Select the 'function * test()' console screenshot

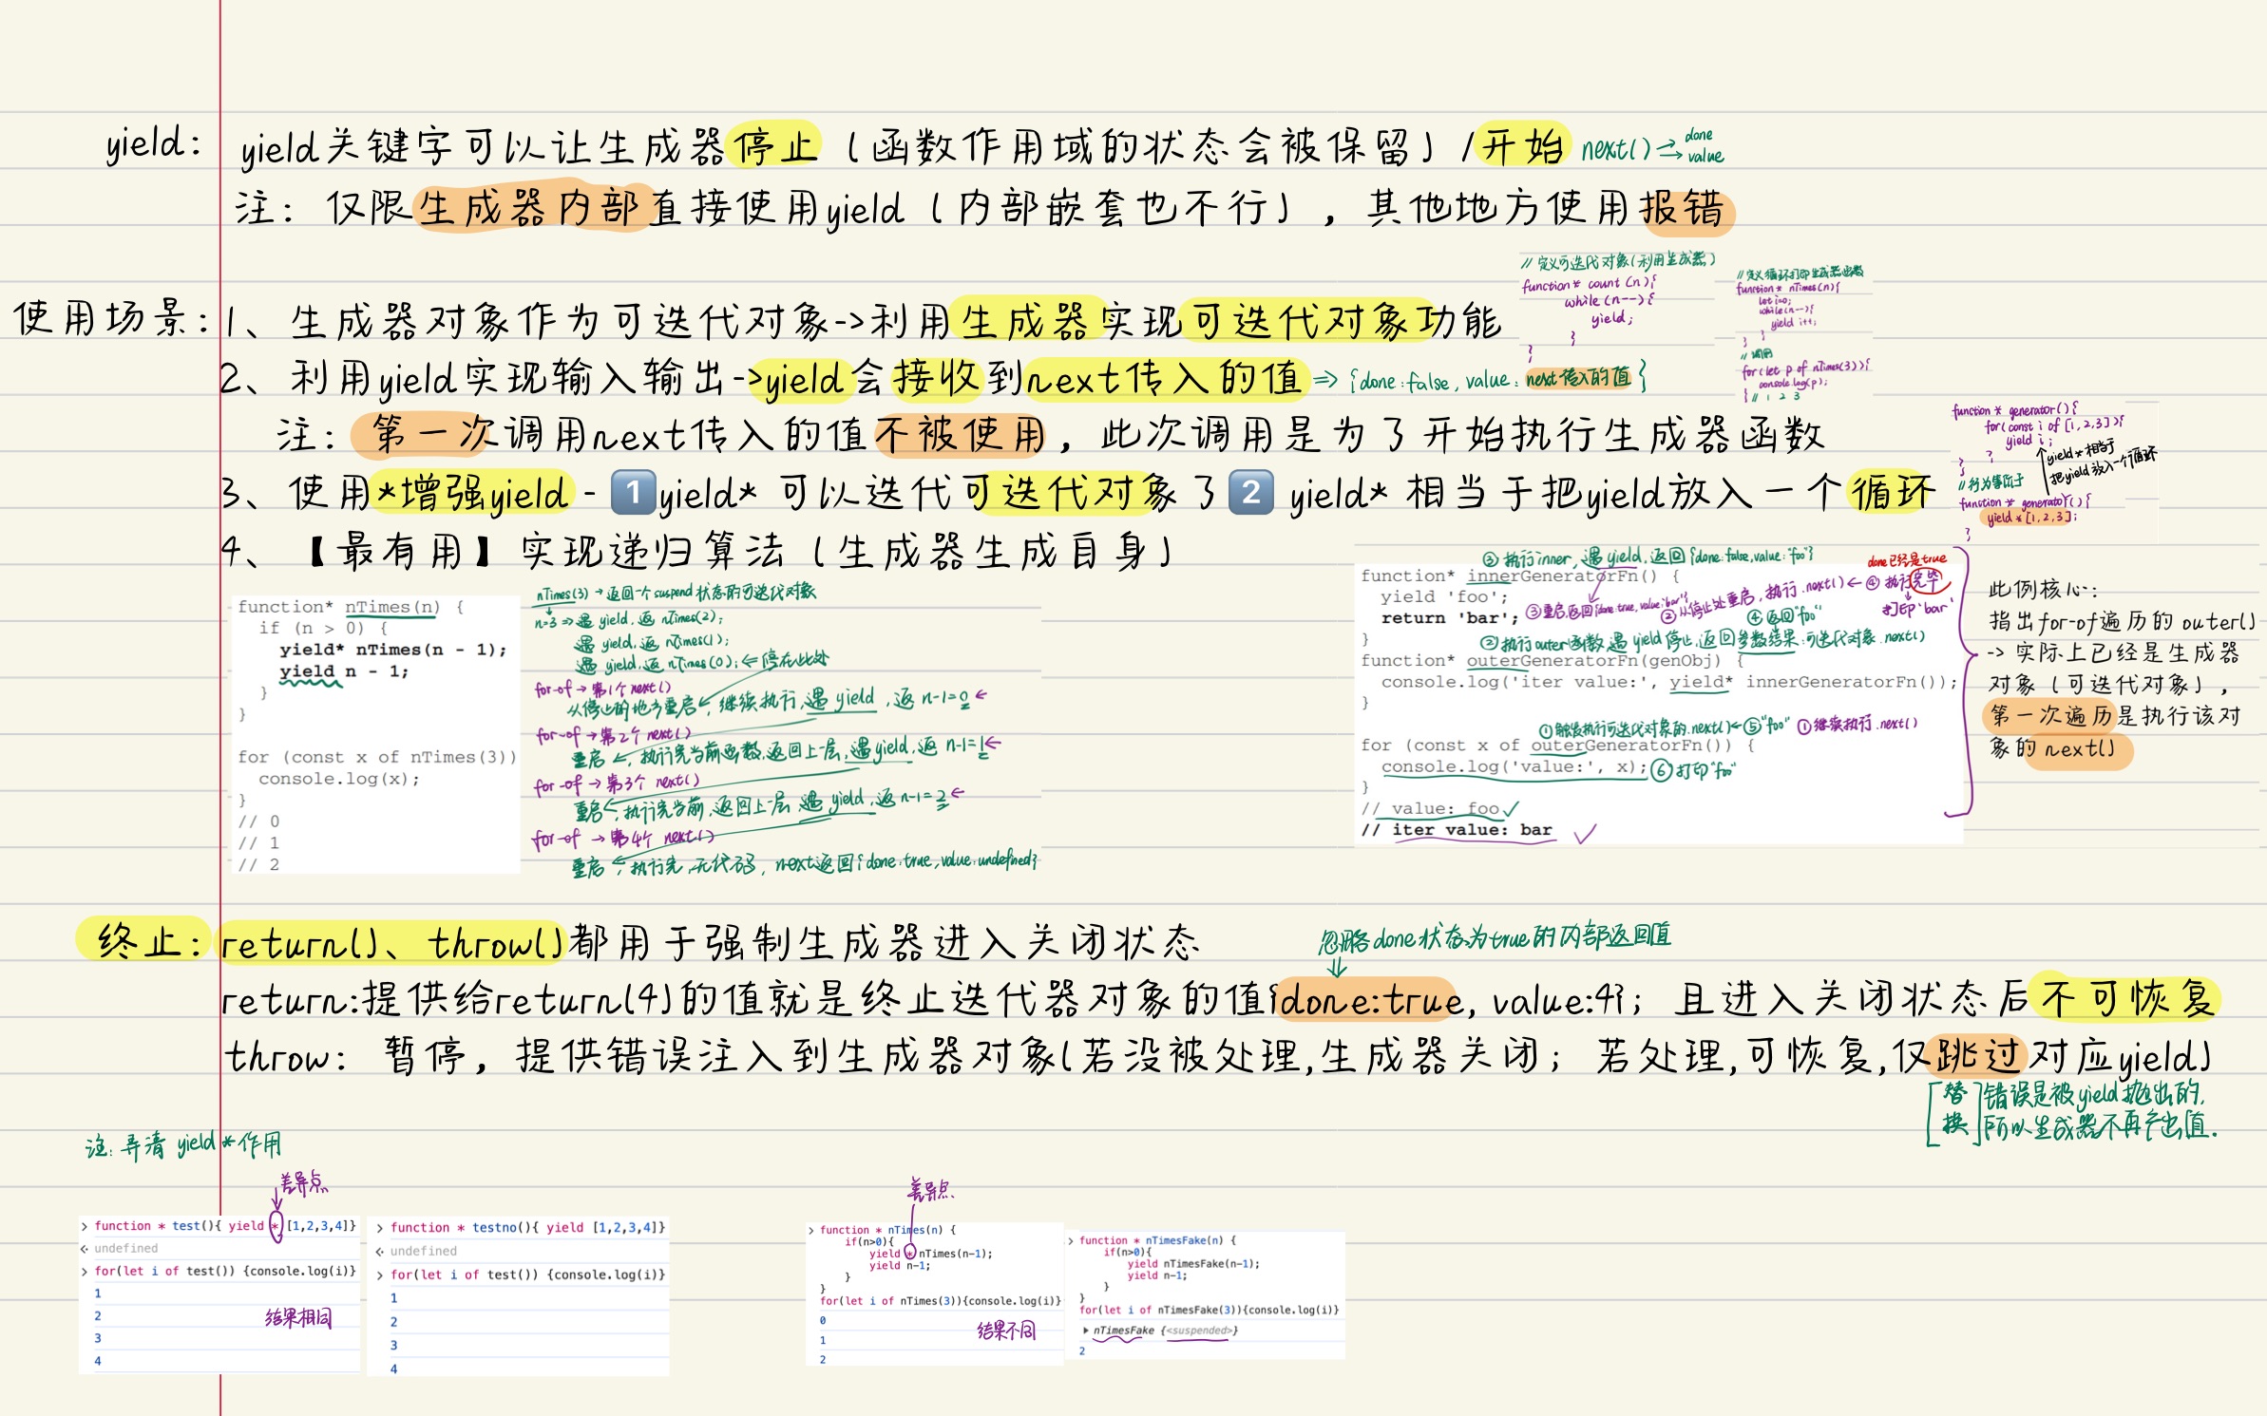tap(219, 1293)
